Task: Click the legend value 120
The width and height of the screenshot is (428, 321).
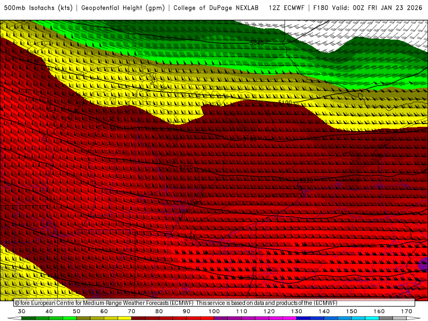Action: [269, 311]
